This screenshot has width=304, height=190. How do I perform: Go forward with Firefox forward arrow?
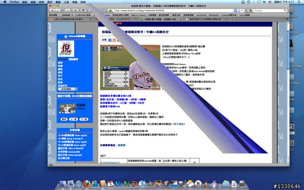point(58,10)
